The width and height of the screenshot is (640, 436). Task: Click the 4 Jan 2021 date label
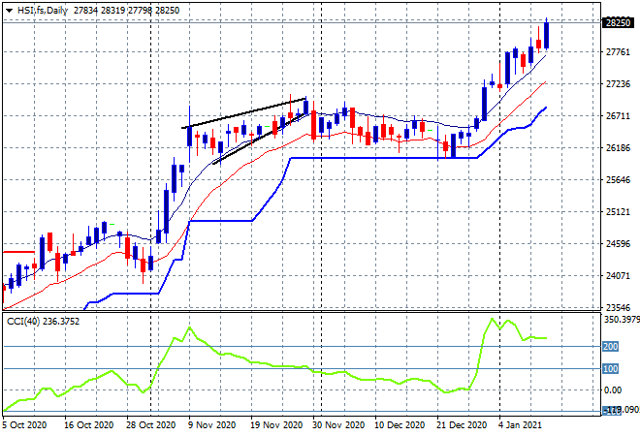click(x=520, y=425)
